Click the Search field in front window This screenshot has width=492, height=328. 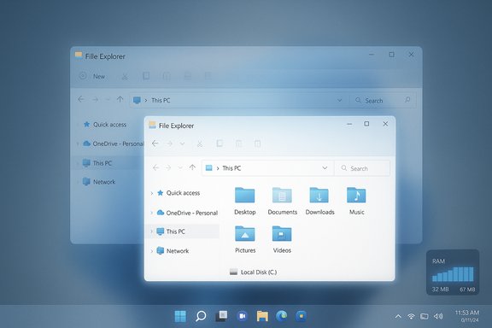click(x=362, y=168)
